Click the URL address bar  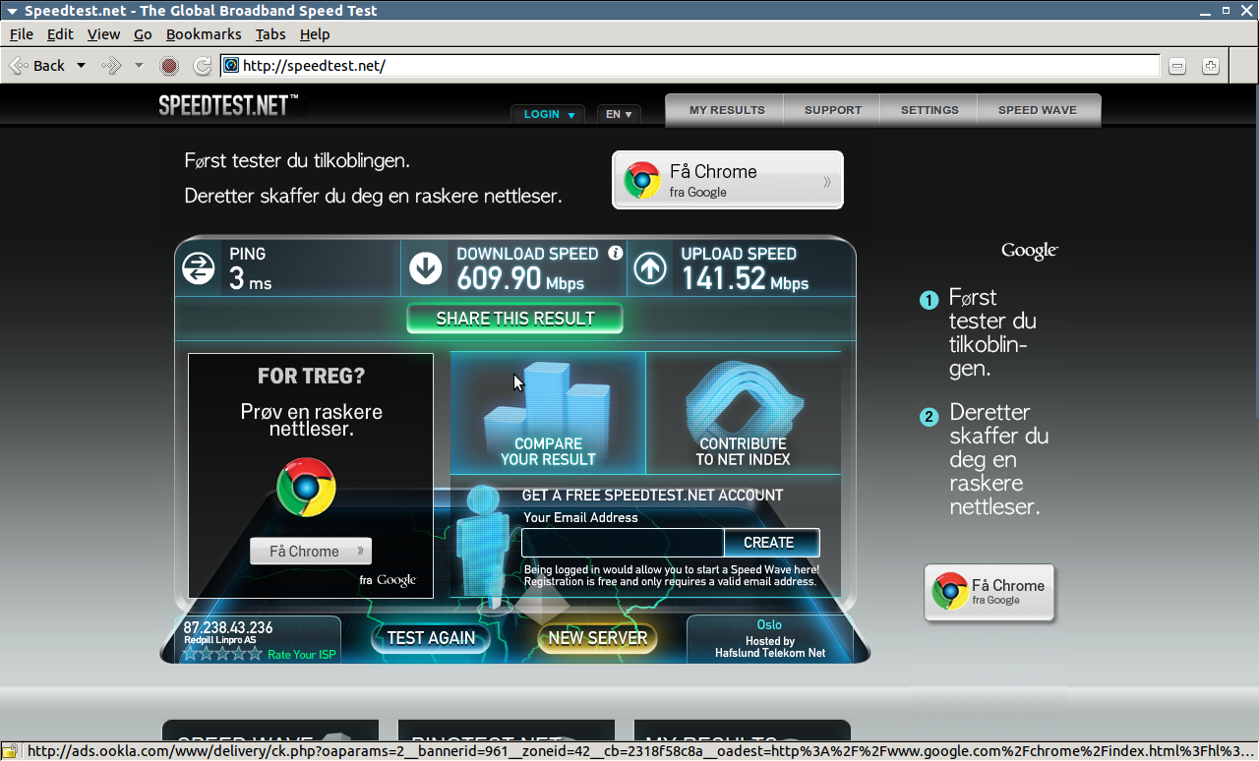click(690, 66)
